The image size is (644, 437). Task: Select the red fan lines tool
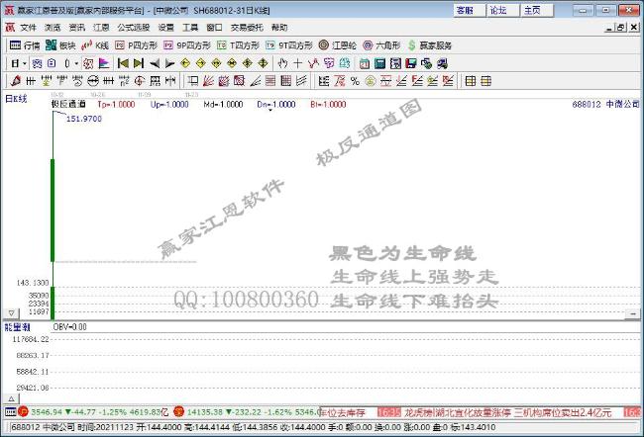pos(208,81)
